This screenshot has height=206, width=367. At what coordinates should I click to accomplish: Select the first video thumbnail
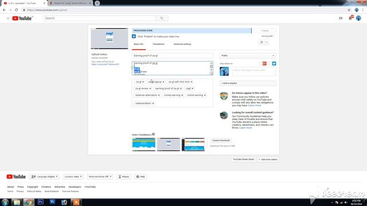(x=144, y=144)
